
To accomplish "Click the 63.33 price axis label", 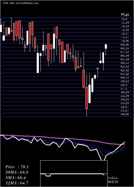I will tap(125, 67).
